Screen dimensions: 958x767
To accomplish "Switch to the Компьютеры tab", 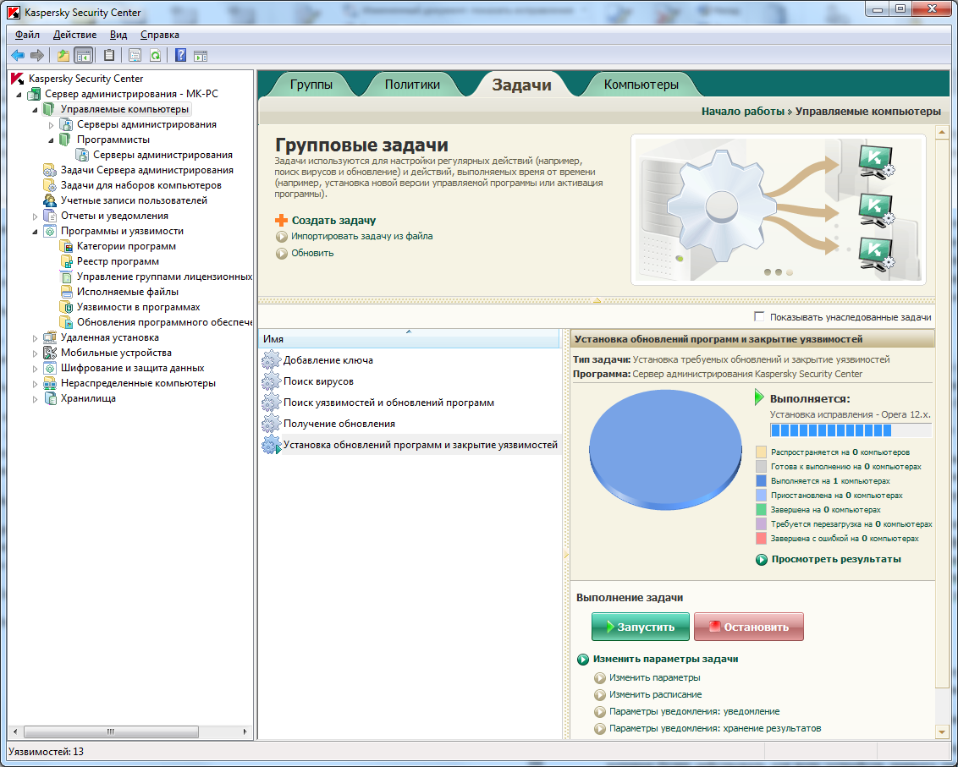I will click(641, 85).
